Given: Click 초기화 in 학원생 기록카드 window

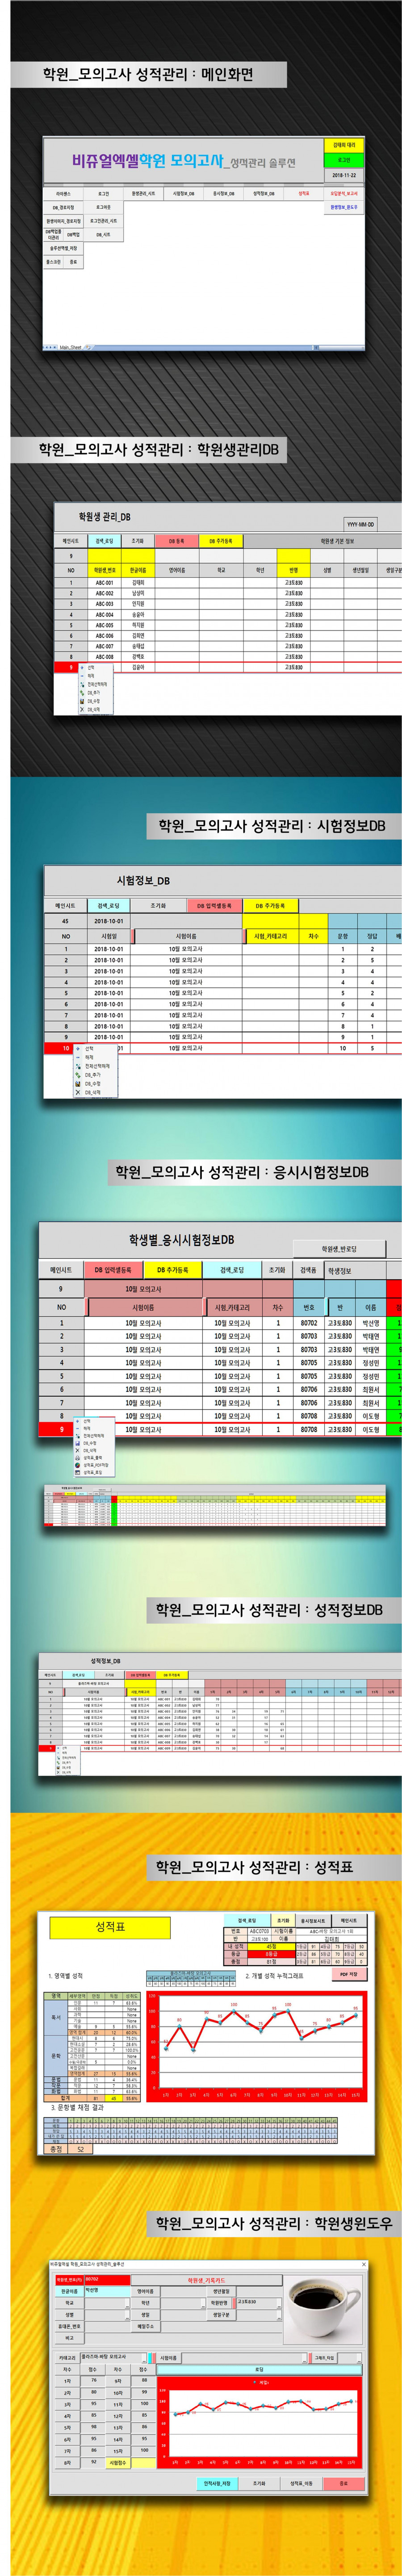Looking at the screenshot, I should [x=260, y=2483].
